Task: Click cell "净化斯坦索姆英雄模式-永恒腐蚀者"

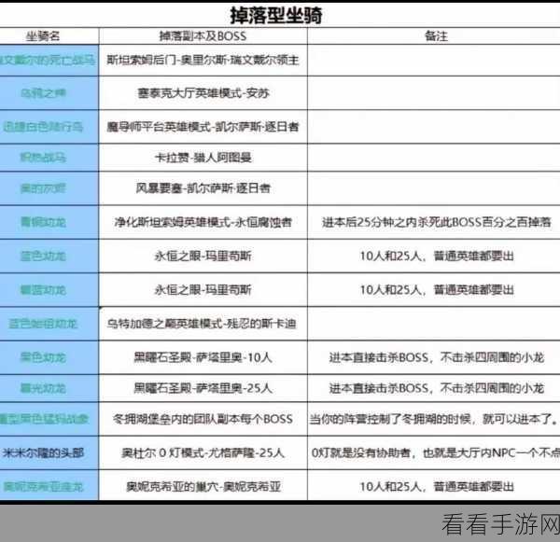Action: (x=203, y=222)
